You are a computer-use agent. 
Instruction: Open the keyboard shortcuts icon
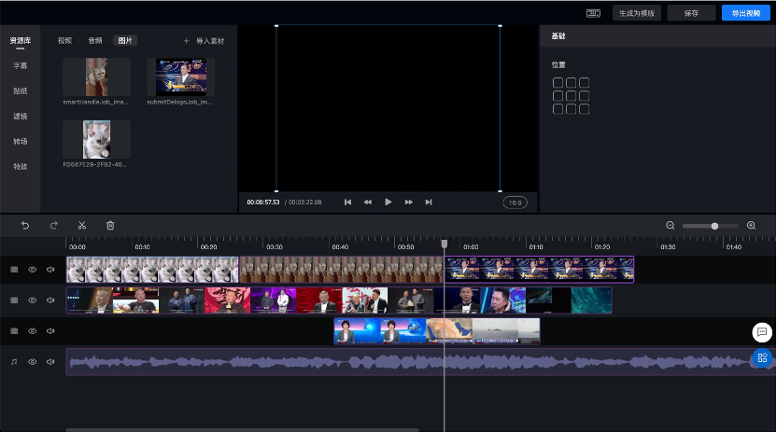point(593,13)
